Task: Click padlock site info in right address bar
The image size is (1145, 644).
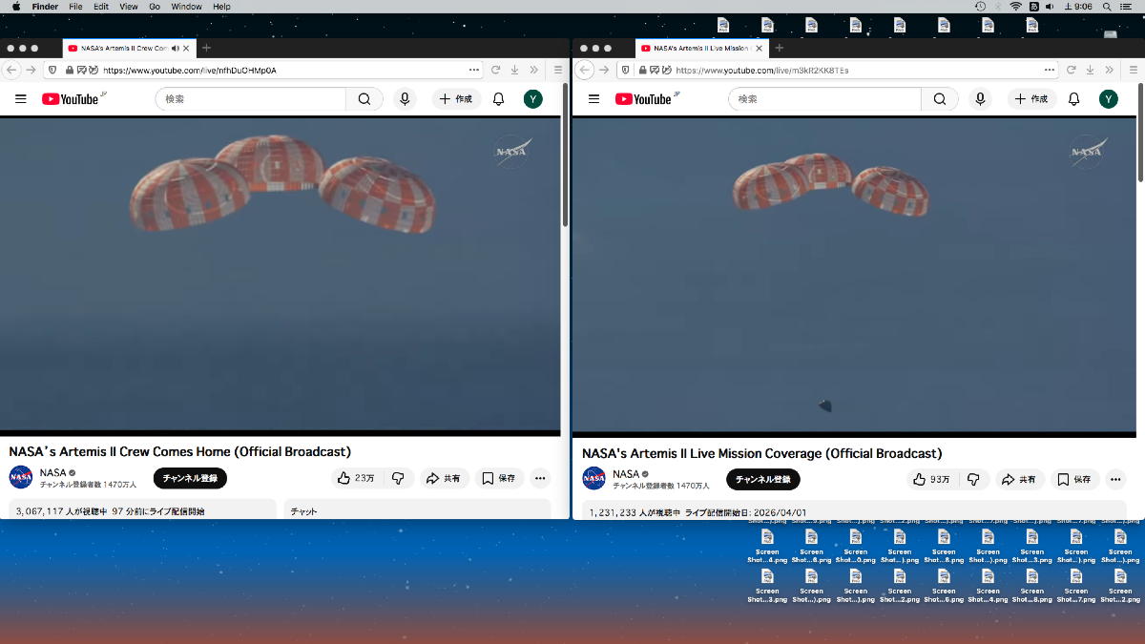Action: click(x=643, y=70)
